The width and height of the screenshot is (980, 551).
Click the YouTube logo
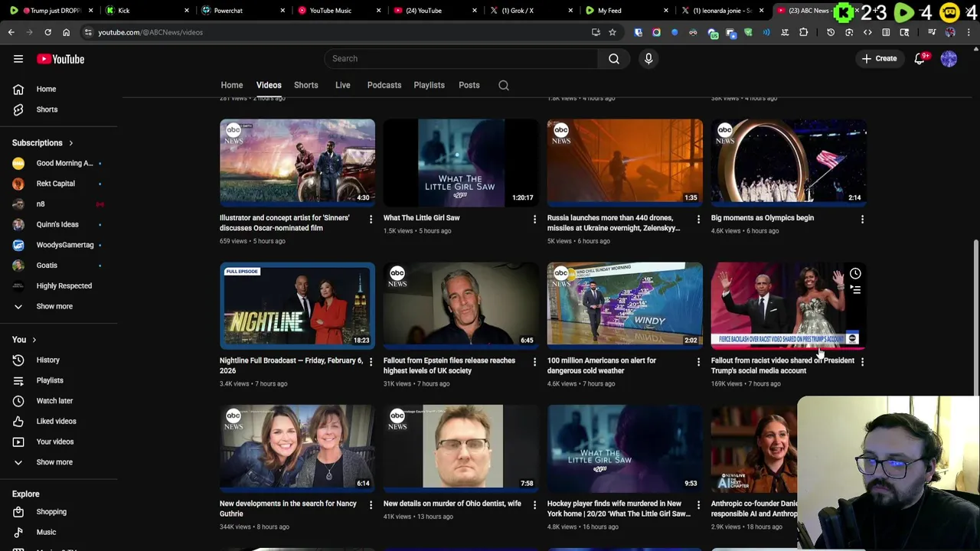[x=60, y=59]
